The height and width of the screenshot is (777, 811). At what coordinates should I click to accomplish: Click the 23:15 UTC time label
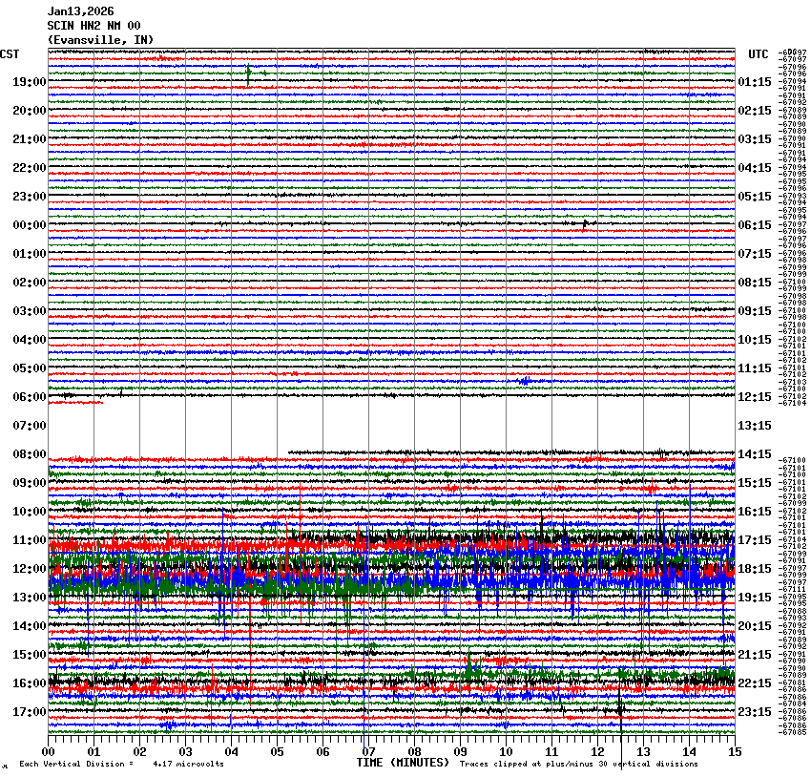[x=755, y=712]
